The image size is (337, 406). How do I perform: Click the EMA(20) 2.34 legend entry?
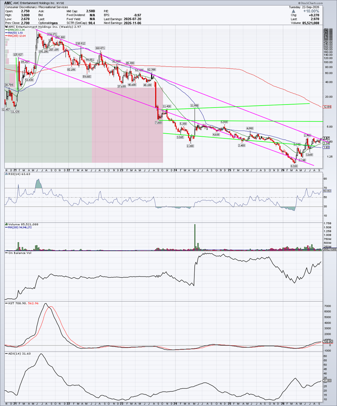click(x=14, y=30)
